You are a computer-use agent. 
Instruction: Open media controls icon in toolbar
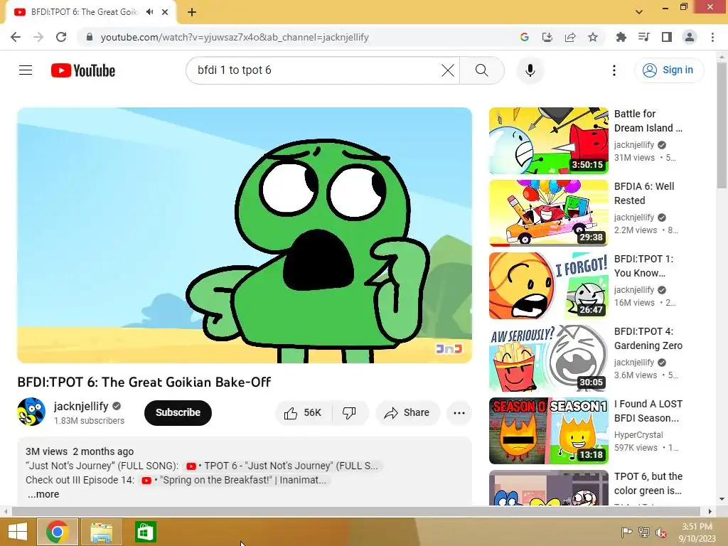click(644, 37)
